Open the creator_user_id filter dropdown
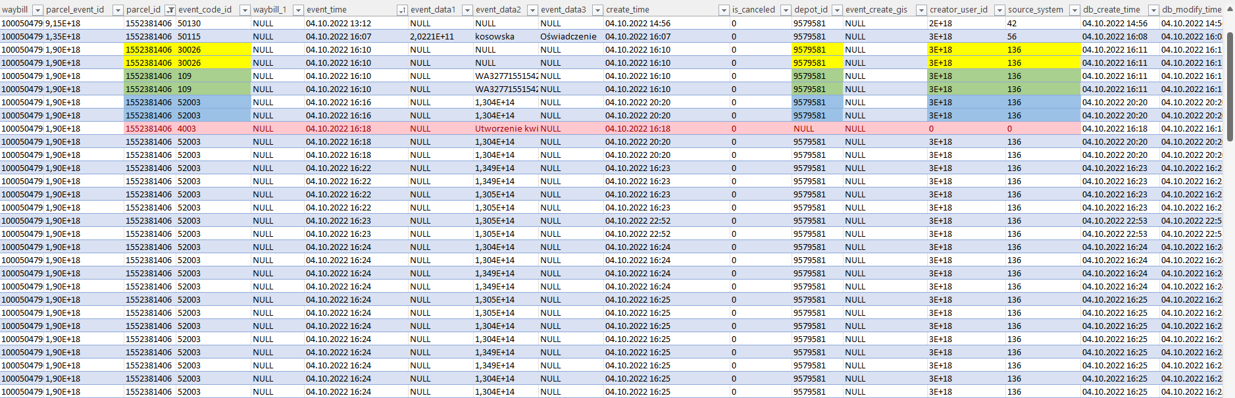Image resolution: width=1235 pixels, height=398 pixels. tap(999, 10)
